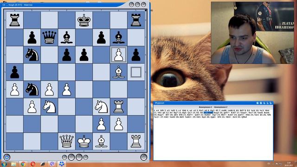Select the black king on e8

coord(84,20)
